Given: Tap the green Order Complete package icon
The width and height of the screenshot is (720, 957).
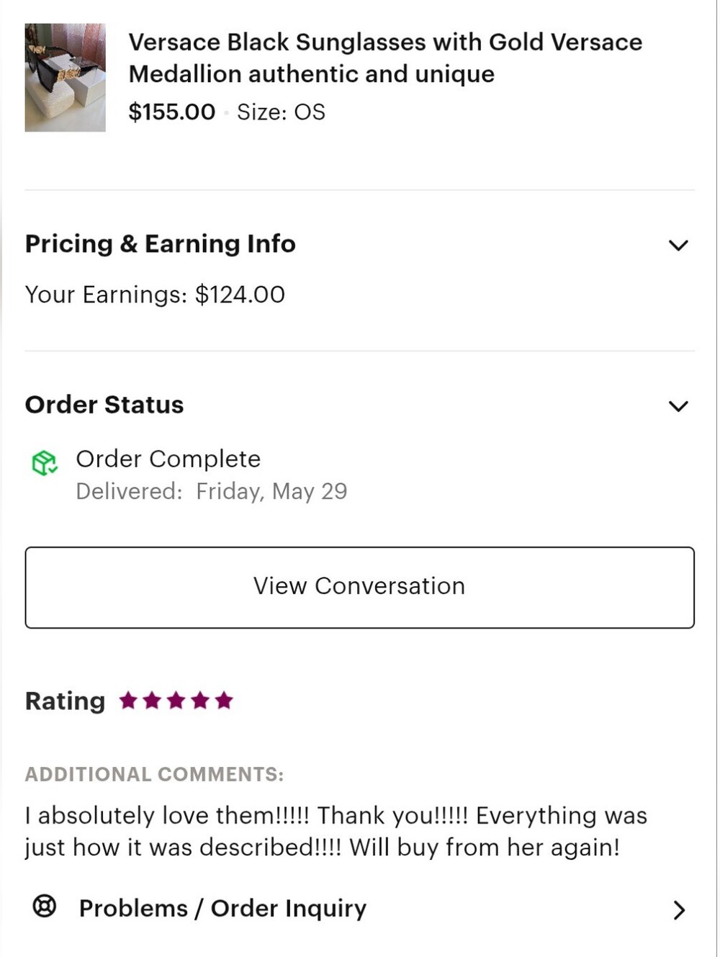Looking at the screenshot, I should 44,463.
